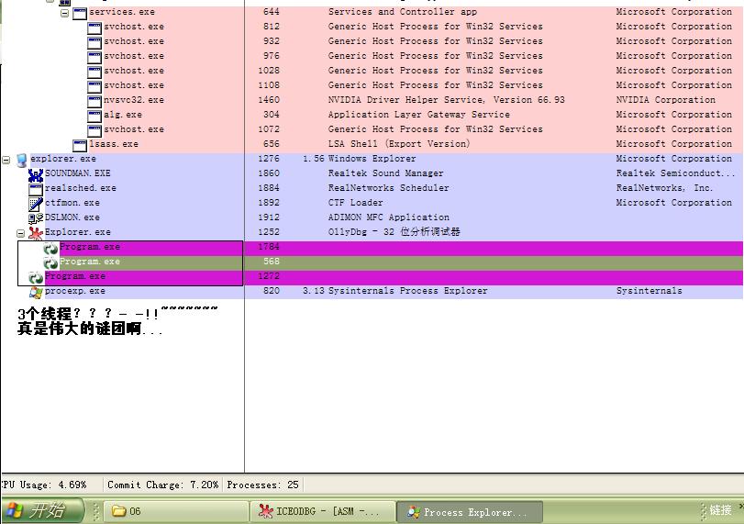Click the 'RealNetworks, Inc.' company cell
744x524 pixels.
664,188
